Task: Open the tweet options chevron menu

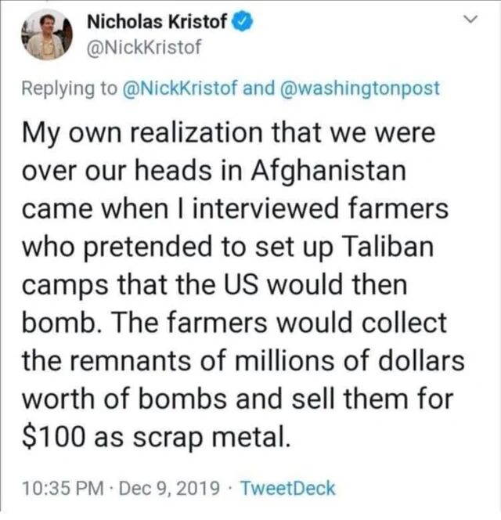Action: coord(470,20)
